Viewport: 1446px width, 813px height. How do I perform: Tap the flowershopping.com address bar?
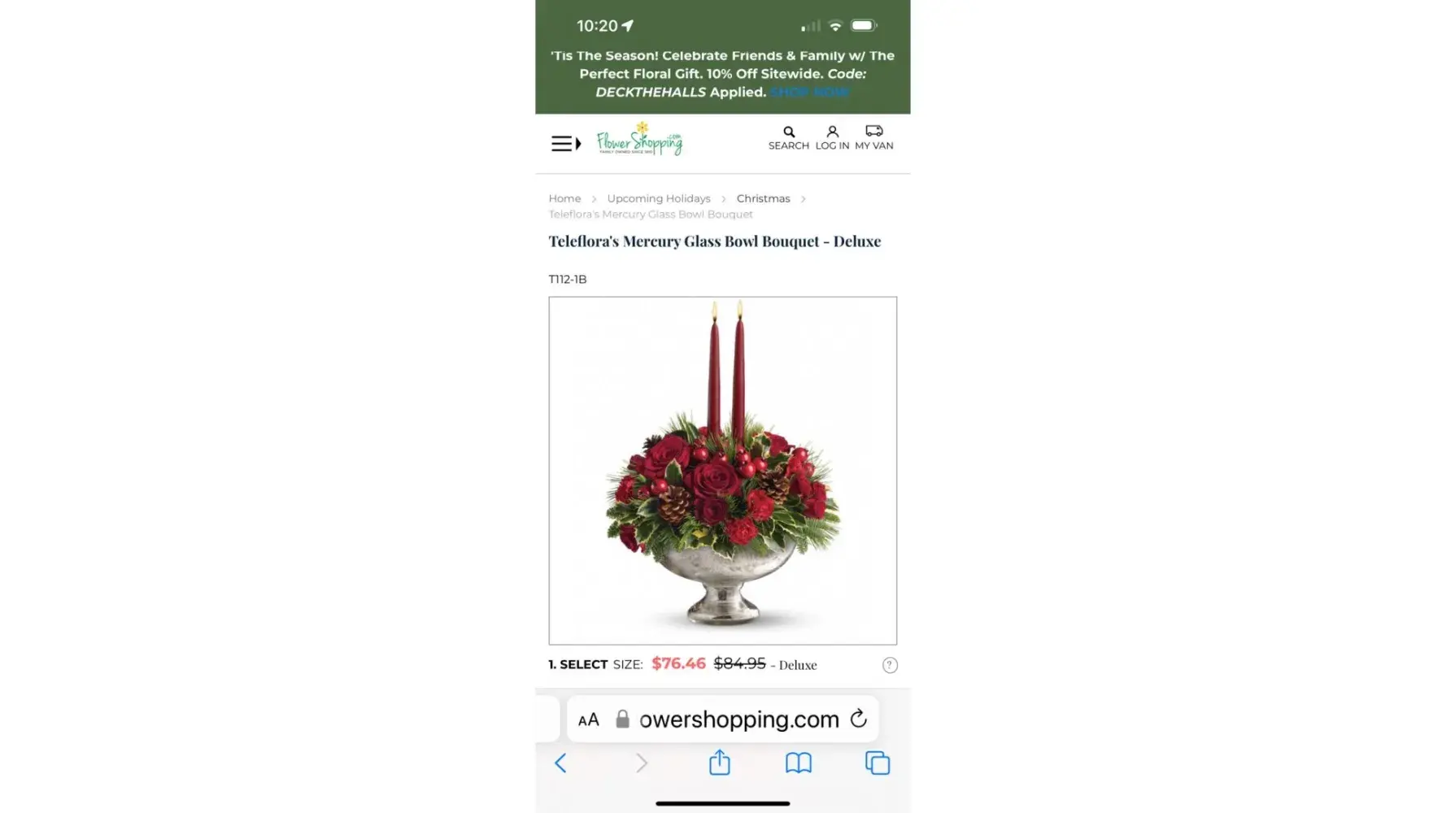click(x=722, y=719)
